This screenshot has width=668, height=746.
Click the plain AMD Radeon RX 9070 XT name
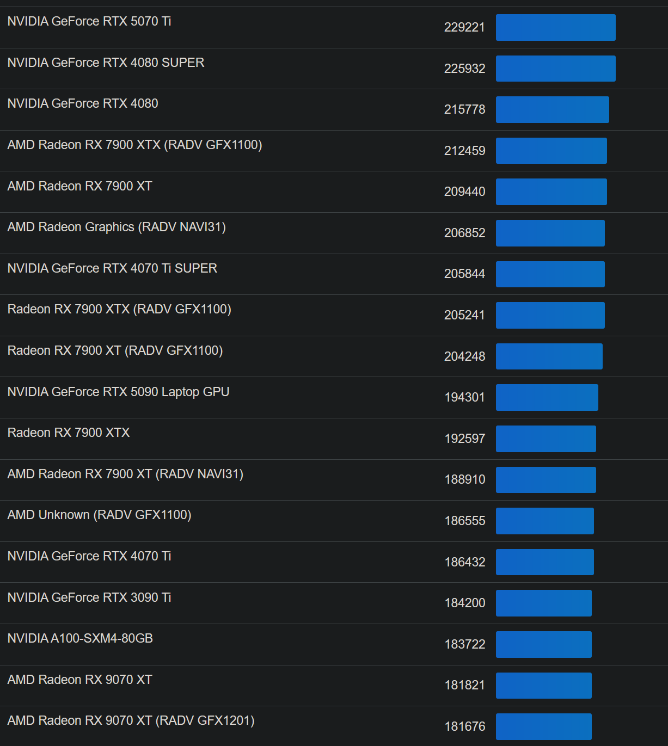[x=80, y=680]
